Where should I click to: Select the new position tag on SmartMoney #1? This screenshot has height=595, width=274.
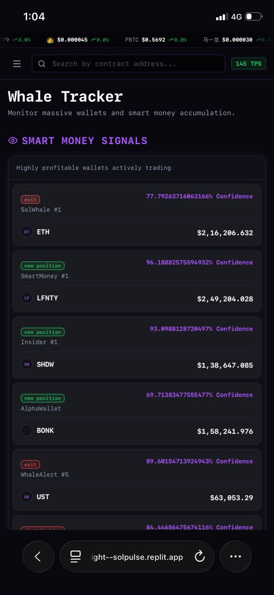43,266
